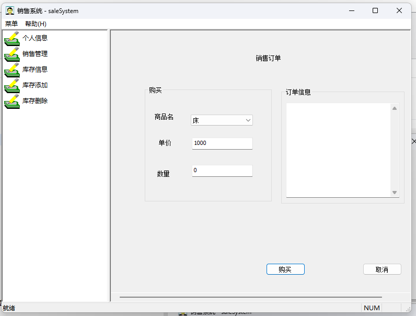
Task: Open the 帮助(H) menu
Action: (36, 24)
